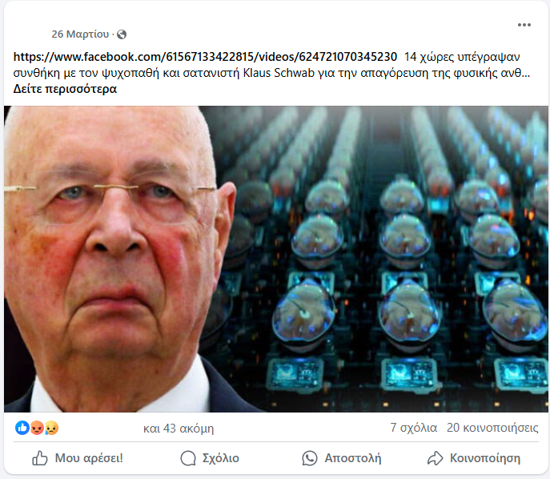The image size is (550, 479).
Task: Click the thumbs-up icon beside Μου αρέσει!
Action: [x=40, y=458]
